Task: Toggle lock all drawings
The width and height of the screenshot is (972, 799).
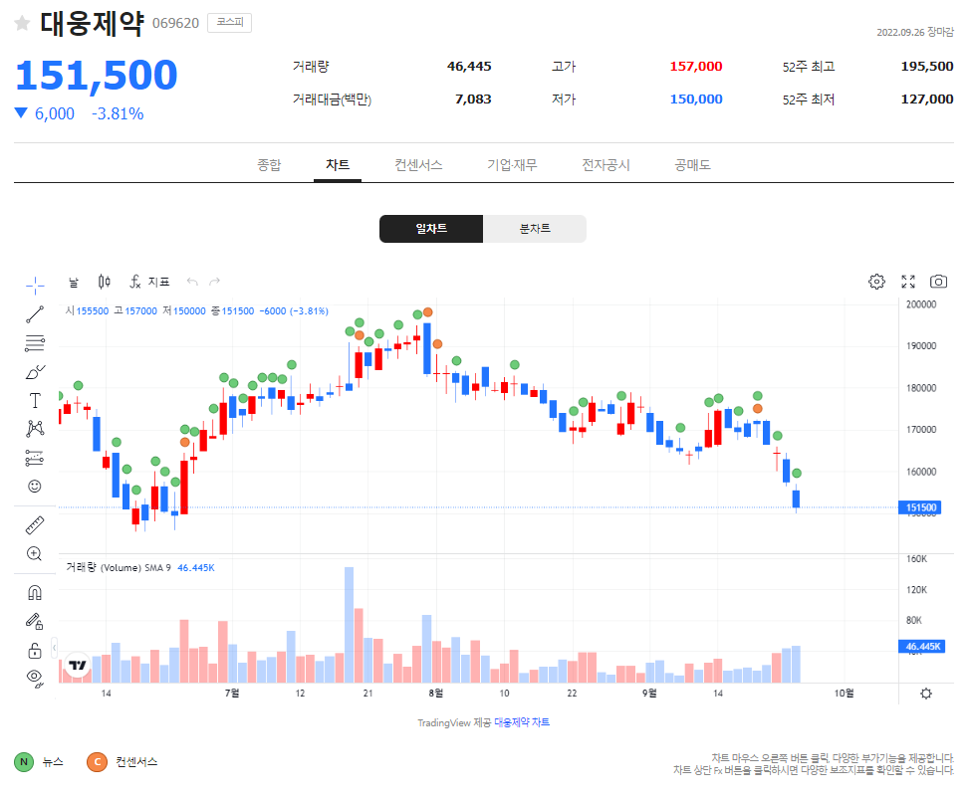Action: [x=35, y=651]
